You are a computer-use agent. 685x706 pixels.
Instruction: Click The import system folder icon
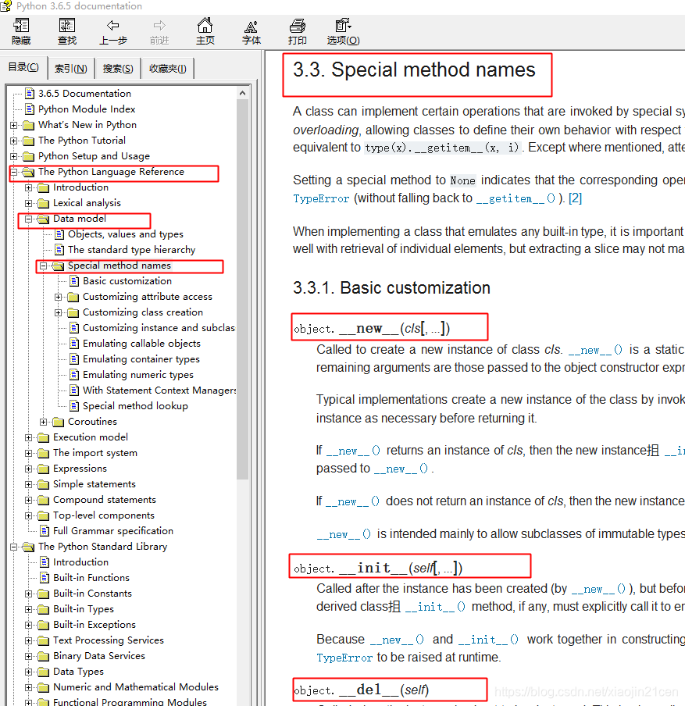(x=43, y=453)
